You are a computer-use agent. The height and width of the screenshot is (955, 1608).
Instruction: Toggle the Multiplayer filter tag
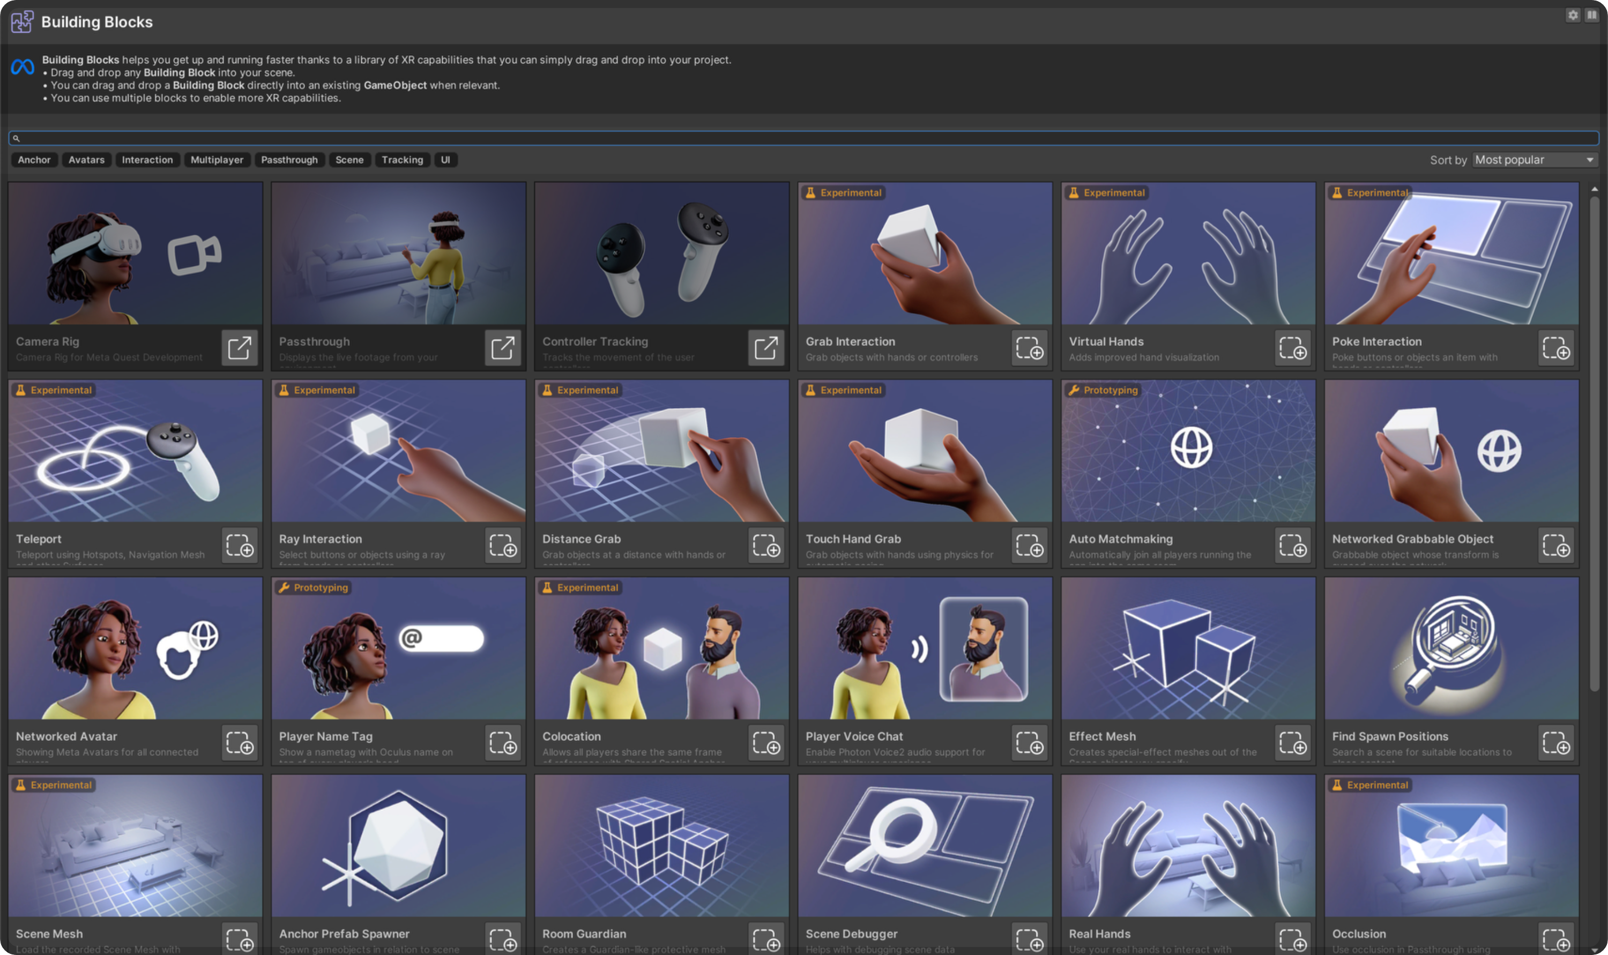(x=216, y=160)
